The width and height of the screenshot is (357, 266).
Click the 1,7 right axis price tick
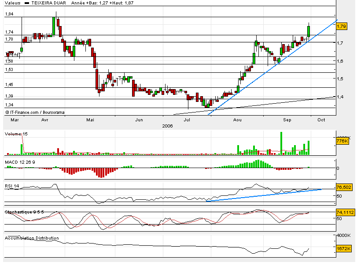click(340, 43)
